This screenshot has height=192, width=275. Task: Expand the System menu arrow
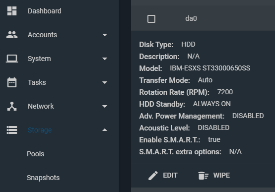(x=105, y=59)
